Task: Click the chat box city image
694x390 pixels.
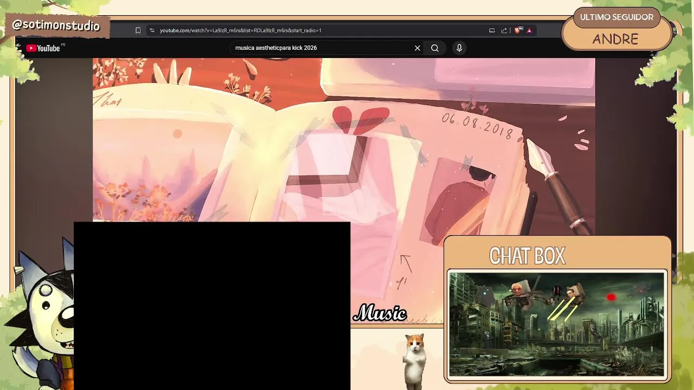Action: click(x=556, y=324)
